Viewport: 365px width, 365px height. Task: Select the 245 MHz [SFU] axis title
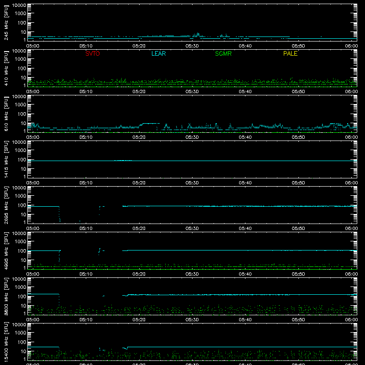click(6, 23)
